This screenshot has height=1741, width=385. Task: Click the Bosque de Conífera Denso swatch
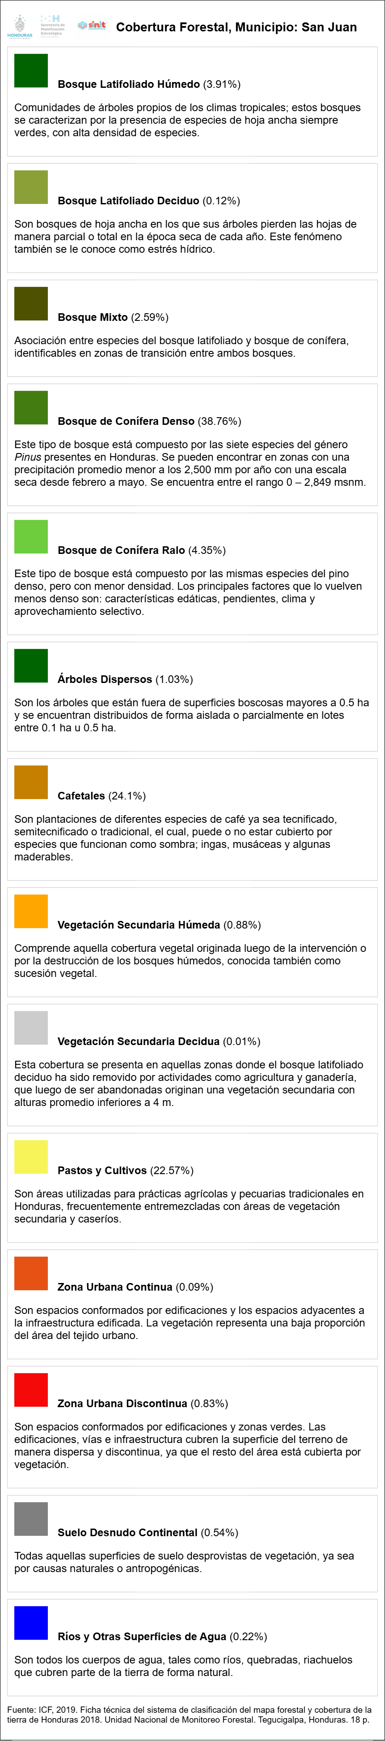point(31,407)
